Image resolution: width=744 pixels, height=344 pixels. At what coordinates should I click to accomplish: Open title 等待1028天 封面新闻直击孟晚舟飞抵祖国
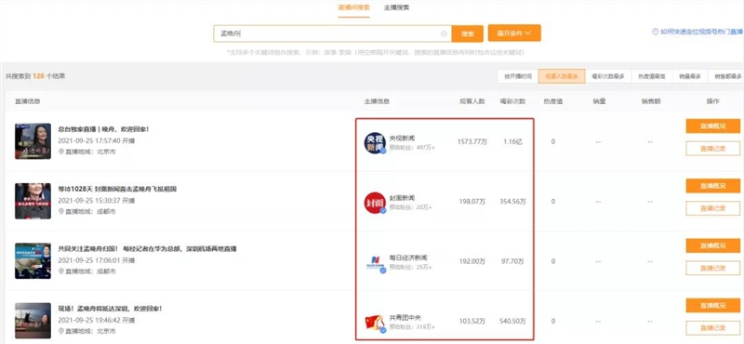[117, 189]
